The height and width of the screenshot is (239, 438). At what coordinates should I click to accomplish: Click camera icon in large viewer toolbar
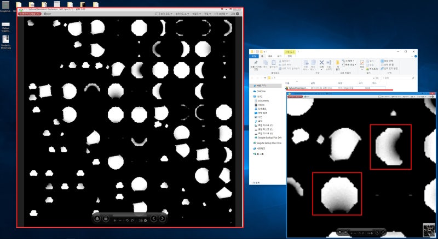[45, 14]
